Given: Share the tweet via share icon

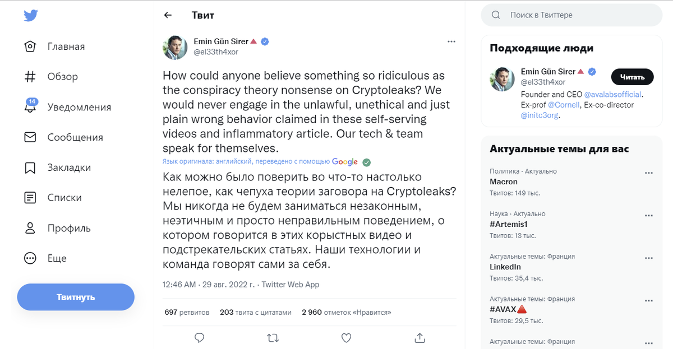Looking at the screenshot, I should 420,338.
